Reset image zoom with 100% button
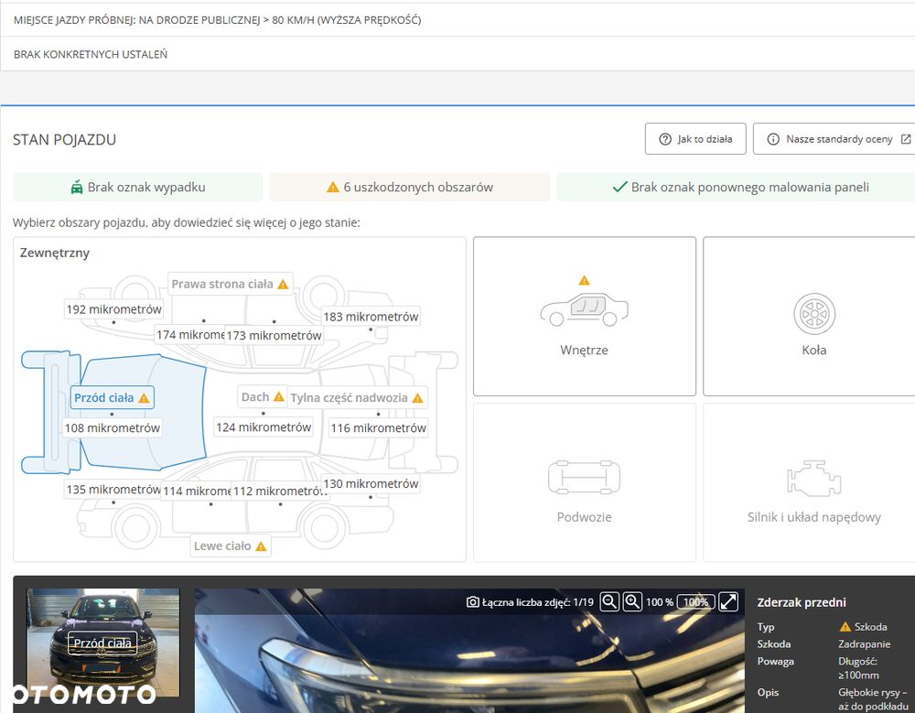 coord(695,602)
